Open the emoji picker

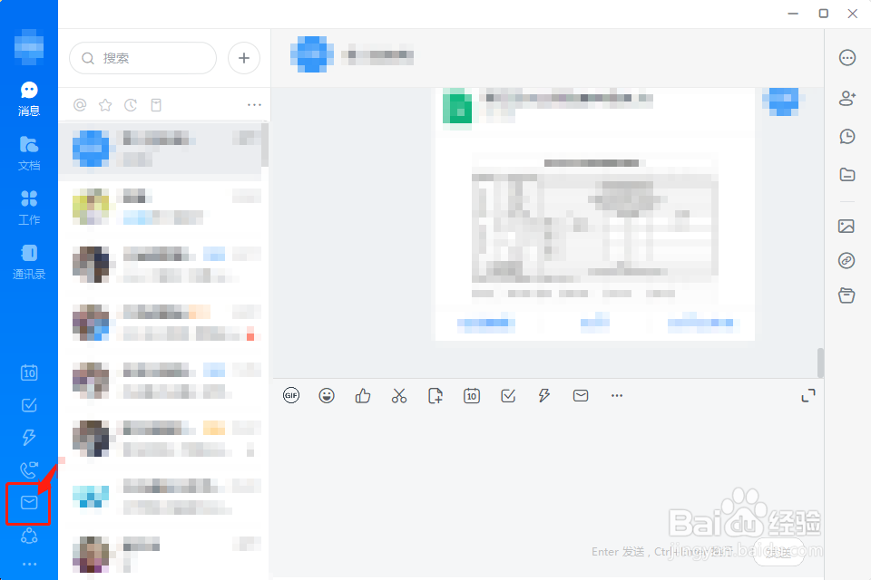(327, 396)
